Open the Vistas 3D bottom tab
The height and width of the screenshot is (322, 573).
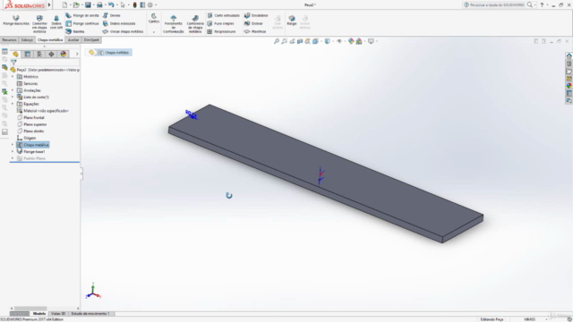(x=58, y=314)
